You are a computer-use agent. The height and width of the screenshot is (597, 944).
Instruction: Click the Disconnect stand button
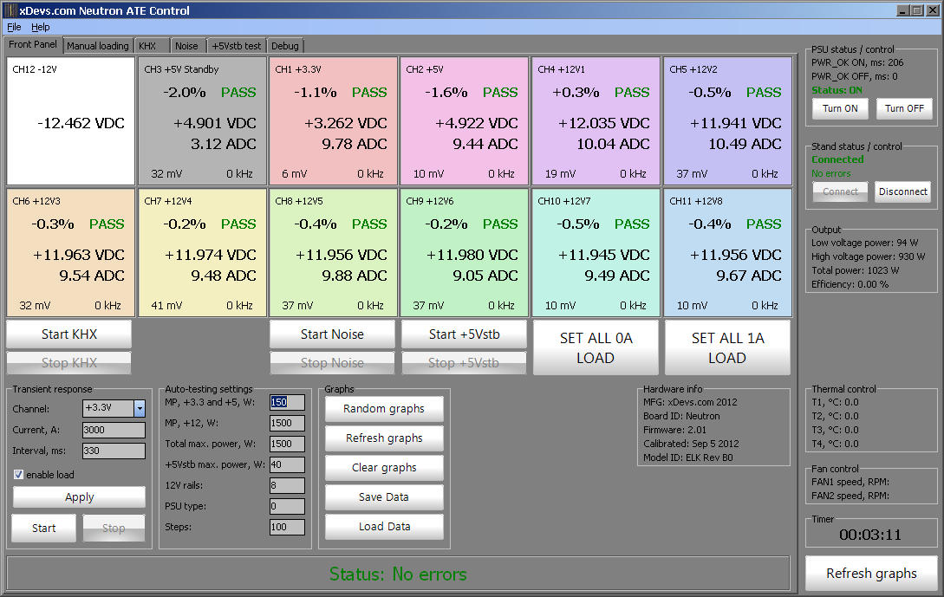902,191
